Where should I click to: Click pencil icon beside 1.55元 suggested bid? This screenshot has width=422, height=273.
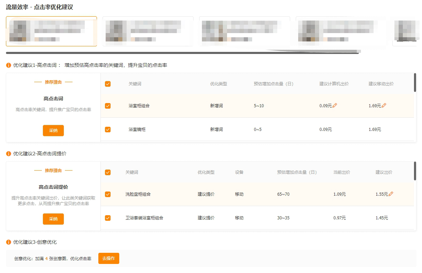click(x=391, y=194)
